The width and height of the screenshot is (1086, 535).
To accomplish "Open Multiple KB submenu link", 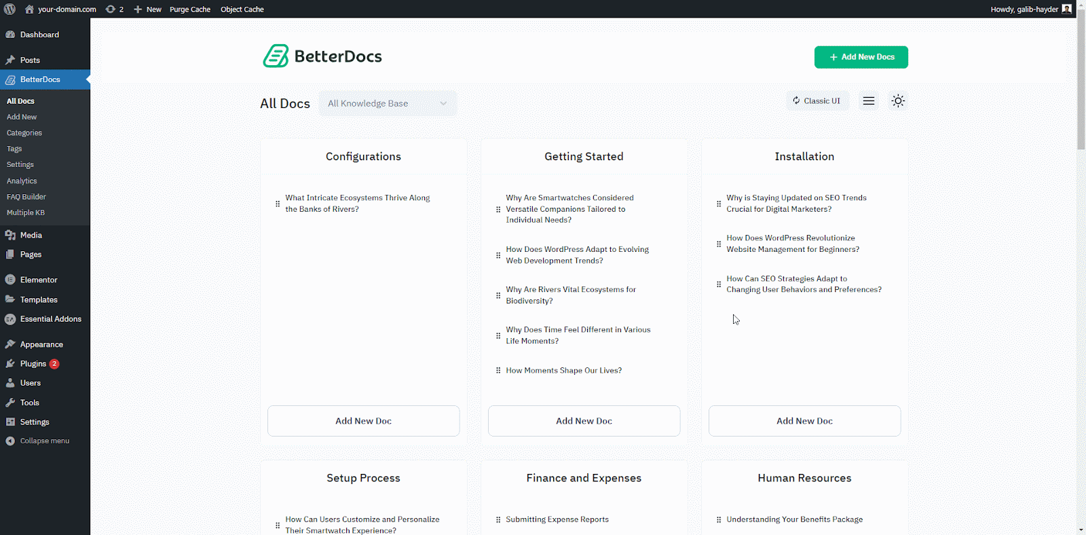I will point(26,213).
